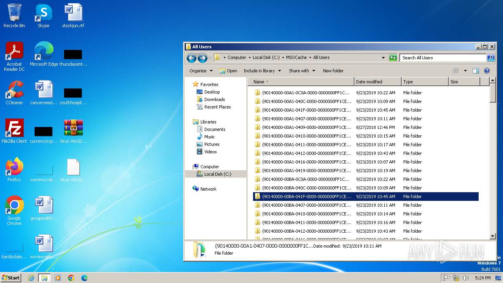Open Windows Media Player taskbar icon

[57, 278]
